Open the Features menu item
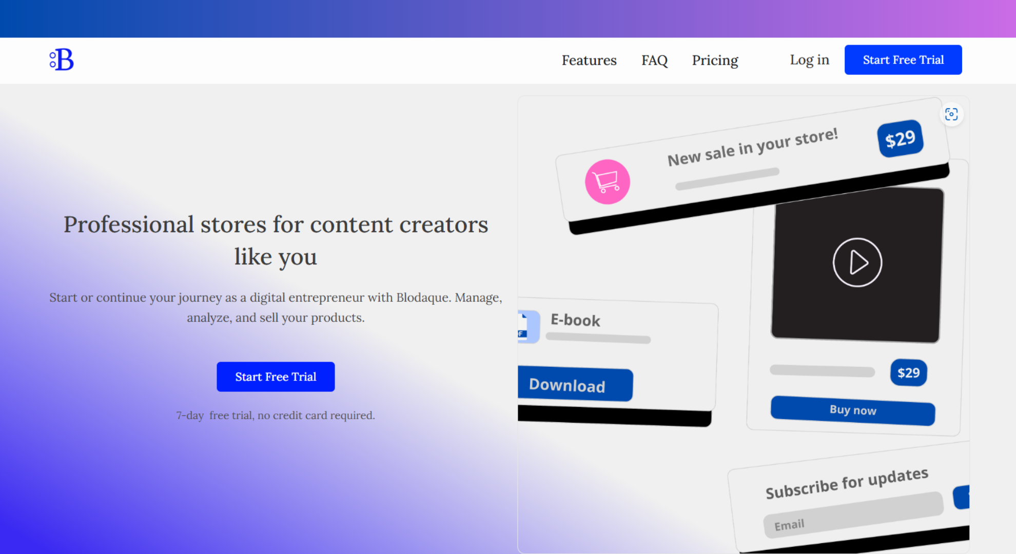 (589, 60)
